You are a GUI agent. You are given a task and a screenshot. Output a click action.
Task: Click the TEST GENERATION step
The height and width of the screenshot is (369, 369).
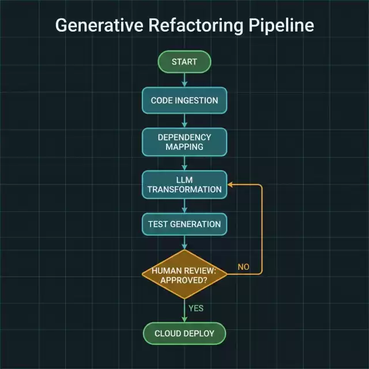(184, 224)
